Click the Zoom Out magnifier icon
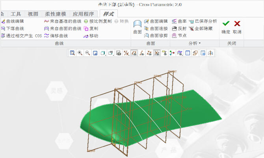This screenshot has height=158, width=264. click(87, 53)
